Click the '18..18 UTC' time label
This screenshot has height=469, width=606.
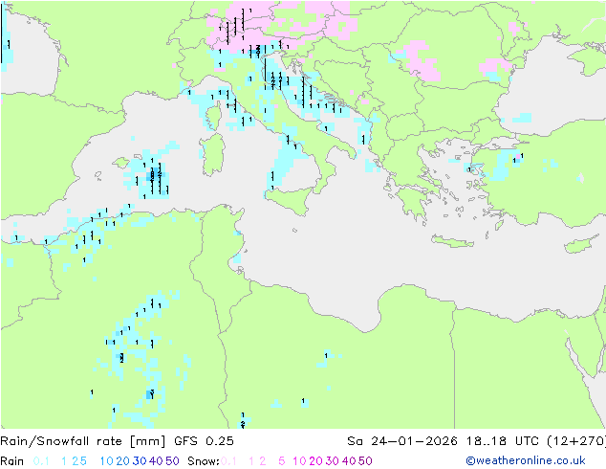point(503,441)
